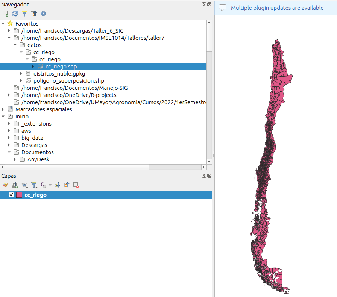The image size is (337, 297).
Task: Expand the distritos_ñuble.gpkg tree item
Action: tap(21, 74)
